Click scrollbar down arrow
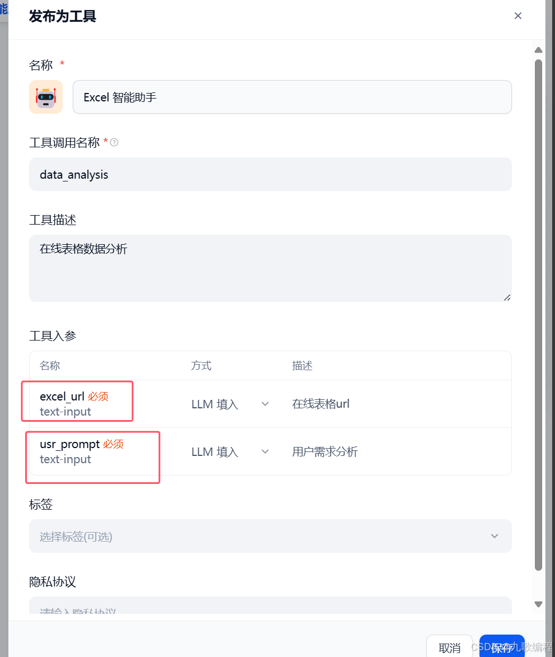 [538, 604]
